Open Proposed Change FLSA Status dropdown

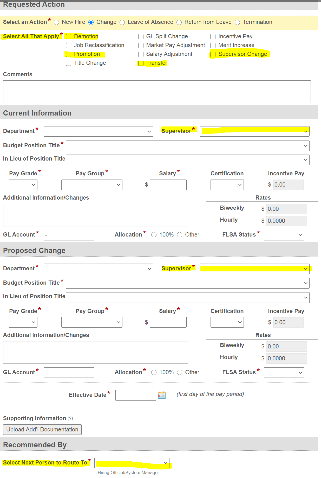[284, 373]
